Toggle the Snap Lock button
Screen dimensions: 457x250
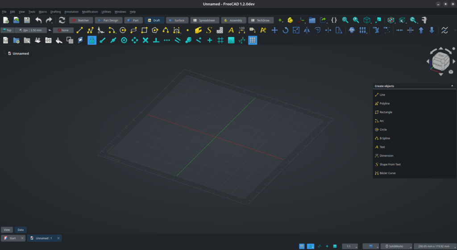tap(92, 40)
